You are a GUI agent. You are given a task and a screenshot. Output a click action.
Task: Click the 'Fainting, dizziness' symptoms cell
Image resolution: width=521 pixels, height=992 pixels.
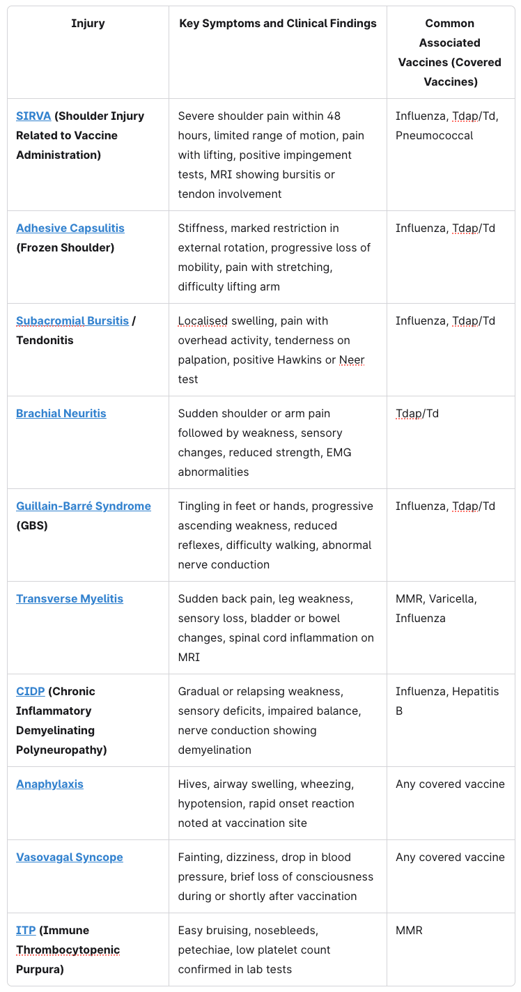click(277, 876)
